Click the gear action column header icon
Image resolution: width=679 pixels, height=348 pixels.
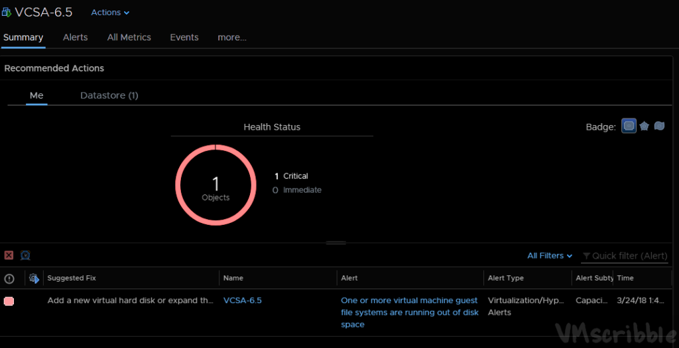click(34, 279)
